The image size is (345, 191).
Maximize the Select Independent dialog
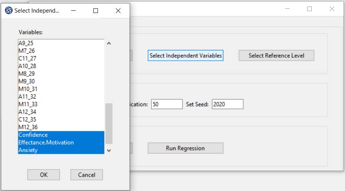[96, 11]
